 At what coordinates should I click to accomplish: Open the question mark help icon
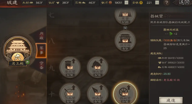click(x=167, y=3)
